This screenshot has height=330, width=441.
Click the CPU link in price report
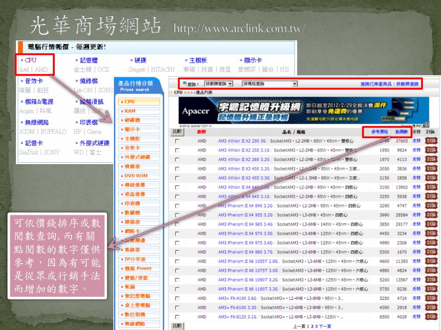(31, 60)
